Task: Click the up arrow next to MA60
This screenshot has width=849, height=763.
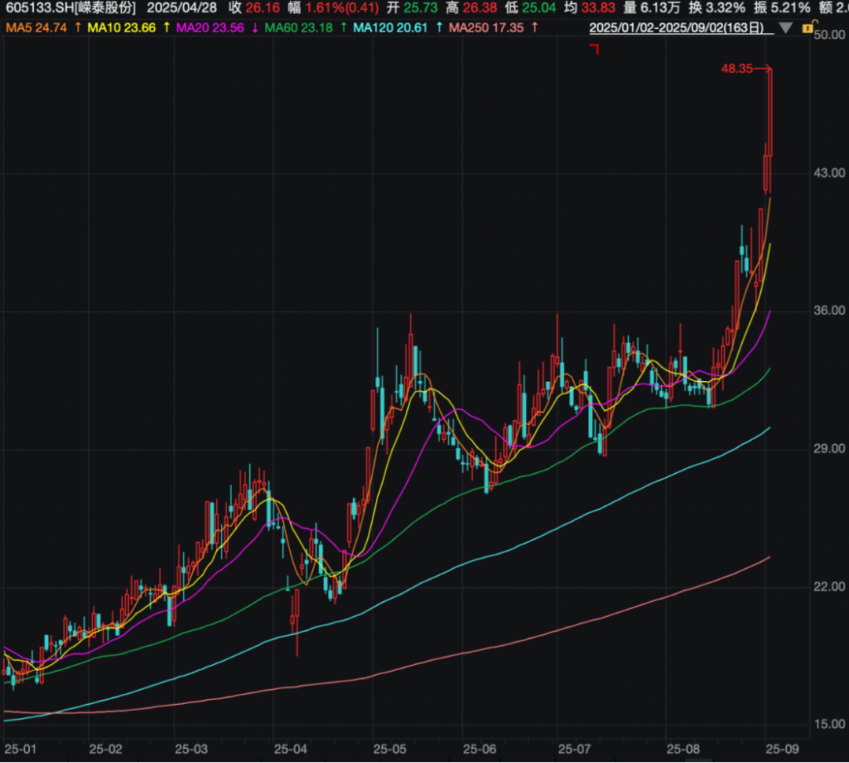Action: (344, 28)
